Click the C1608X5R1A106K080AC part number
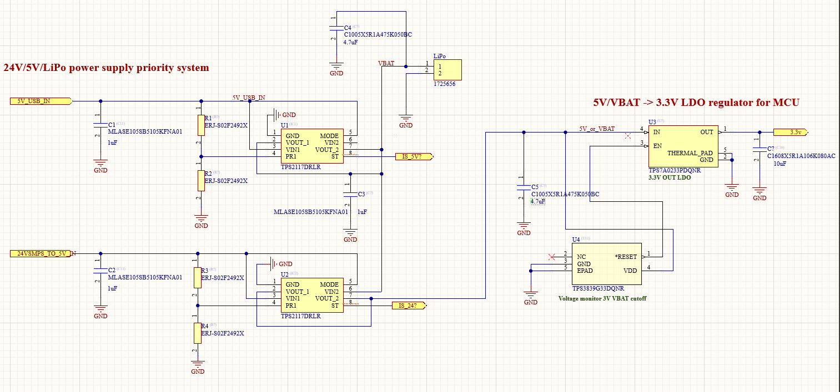This screenshot has height=392, width=840. 801,156
